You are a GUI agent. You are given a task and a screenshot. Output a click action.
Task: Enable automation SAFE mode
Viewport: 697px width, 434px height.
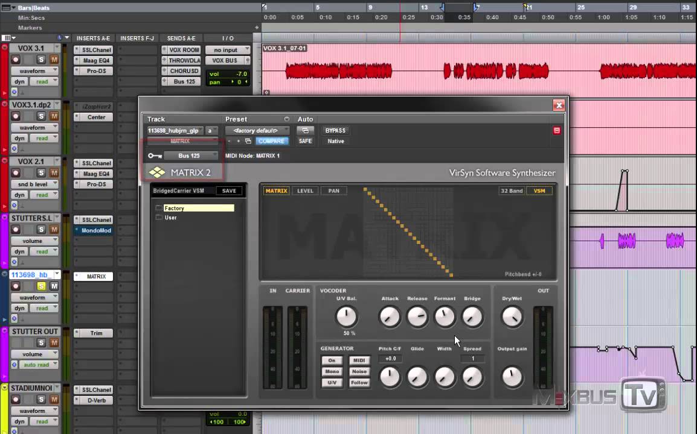(x=306, y=141)
